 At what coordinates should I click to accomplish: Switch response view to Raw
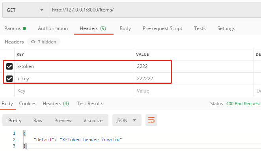pos(38,121)
